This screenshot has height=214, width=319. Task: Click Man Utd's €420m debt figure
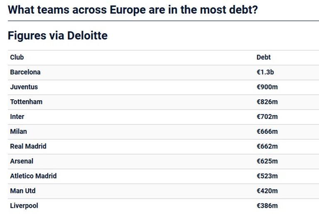(267, 191)
